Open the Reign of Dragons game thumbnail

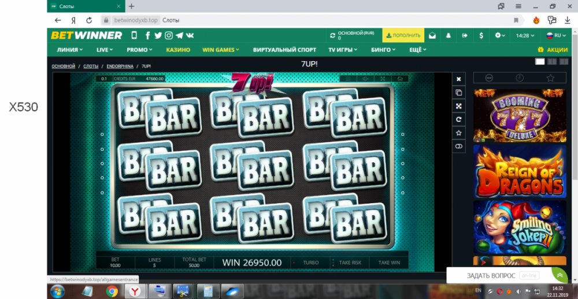pos(519,172)
